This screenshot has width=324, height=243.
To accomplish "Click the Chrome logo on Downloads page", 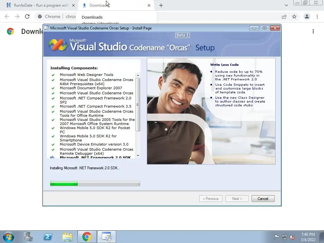I will (x=10, y=31).
